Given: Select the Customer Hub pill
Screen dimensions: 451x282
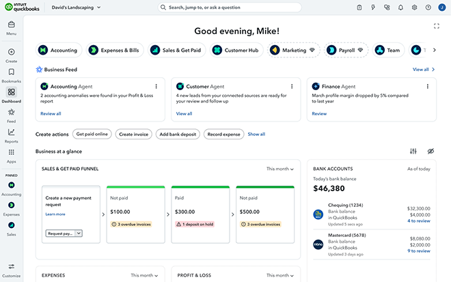Looking at the screenshot, I should pyautogui.click(x=236, y=51).
